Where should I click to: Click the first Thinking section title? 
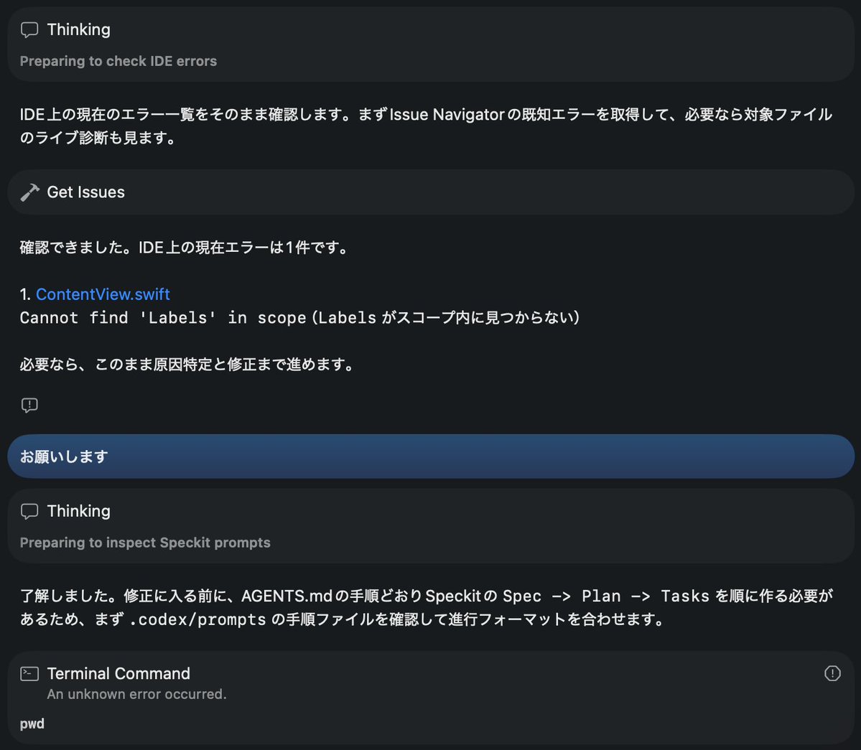78,29
